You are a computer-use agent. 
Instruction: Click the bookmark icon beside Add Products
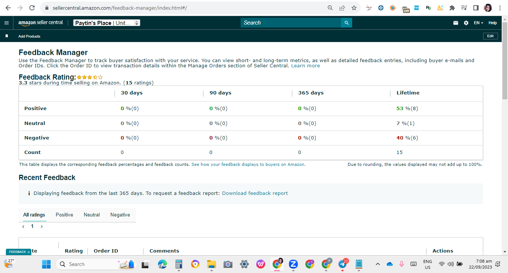pyautogui.click(x=7, y=36)
